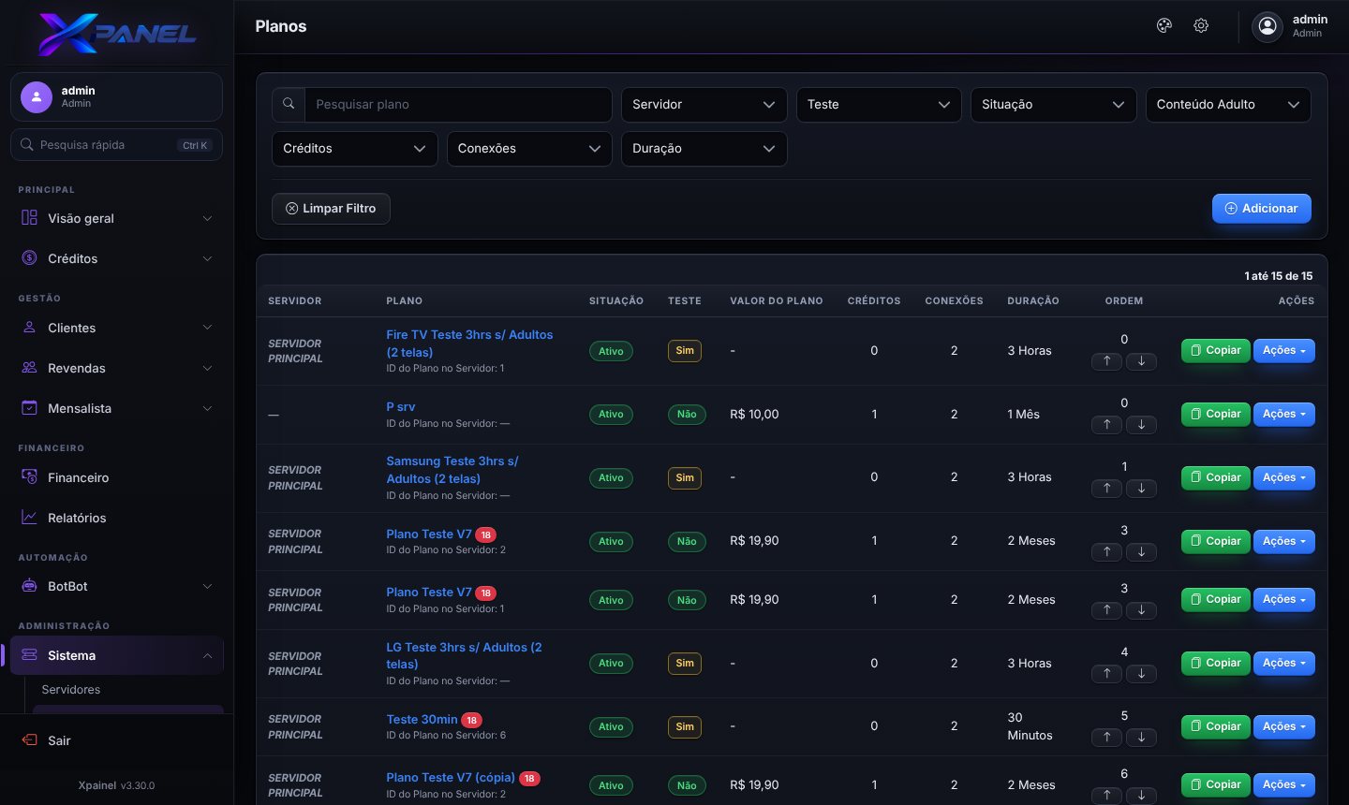Move the Teste 30min plan down
Screen dimensions: 1349x805
coord(1141,738)
